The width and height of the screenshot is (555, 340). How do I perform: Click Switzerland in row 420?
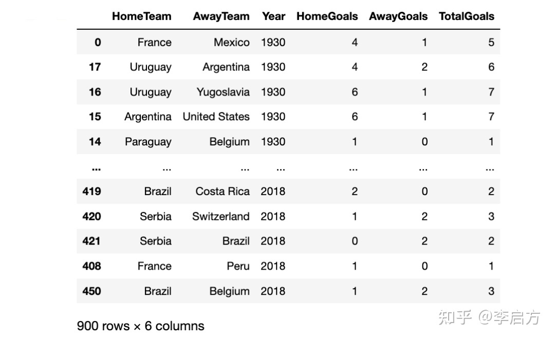tap(221, 216)
